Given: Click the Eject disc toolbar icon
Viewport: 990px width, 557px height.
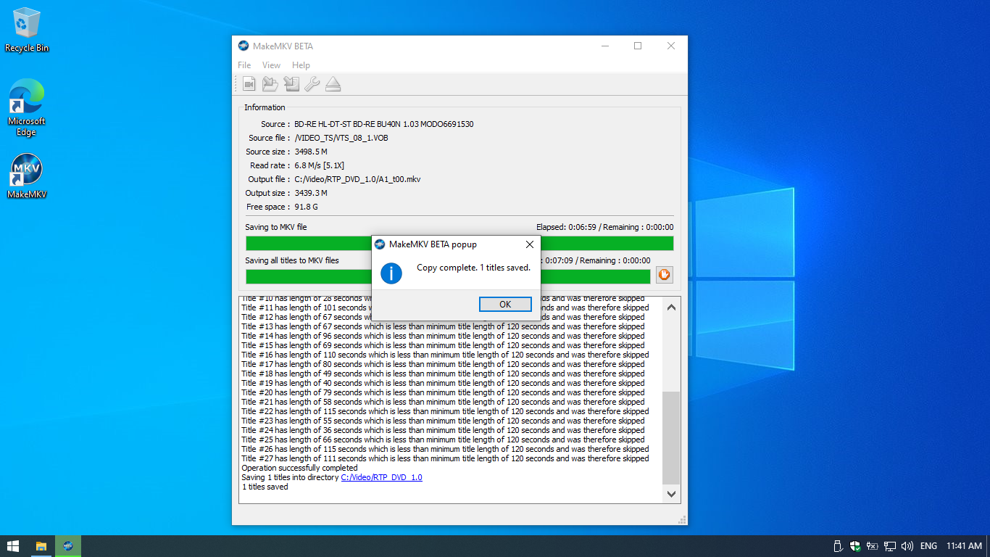Looking at the screenshot, I should click(x=333, y=84).
